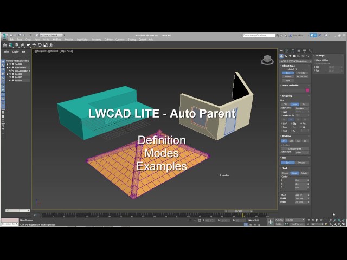Viewport: 347px width, 260px height.
Task: Open the Utilities wrench panel icon
Action: click(x=310, y=50)
